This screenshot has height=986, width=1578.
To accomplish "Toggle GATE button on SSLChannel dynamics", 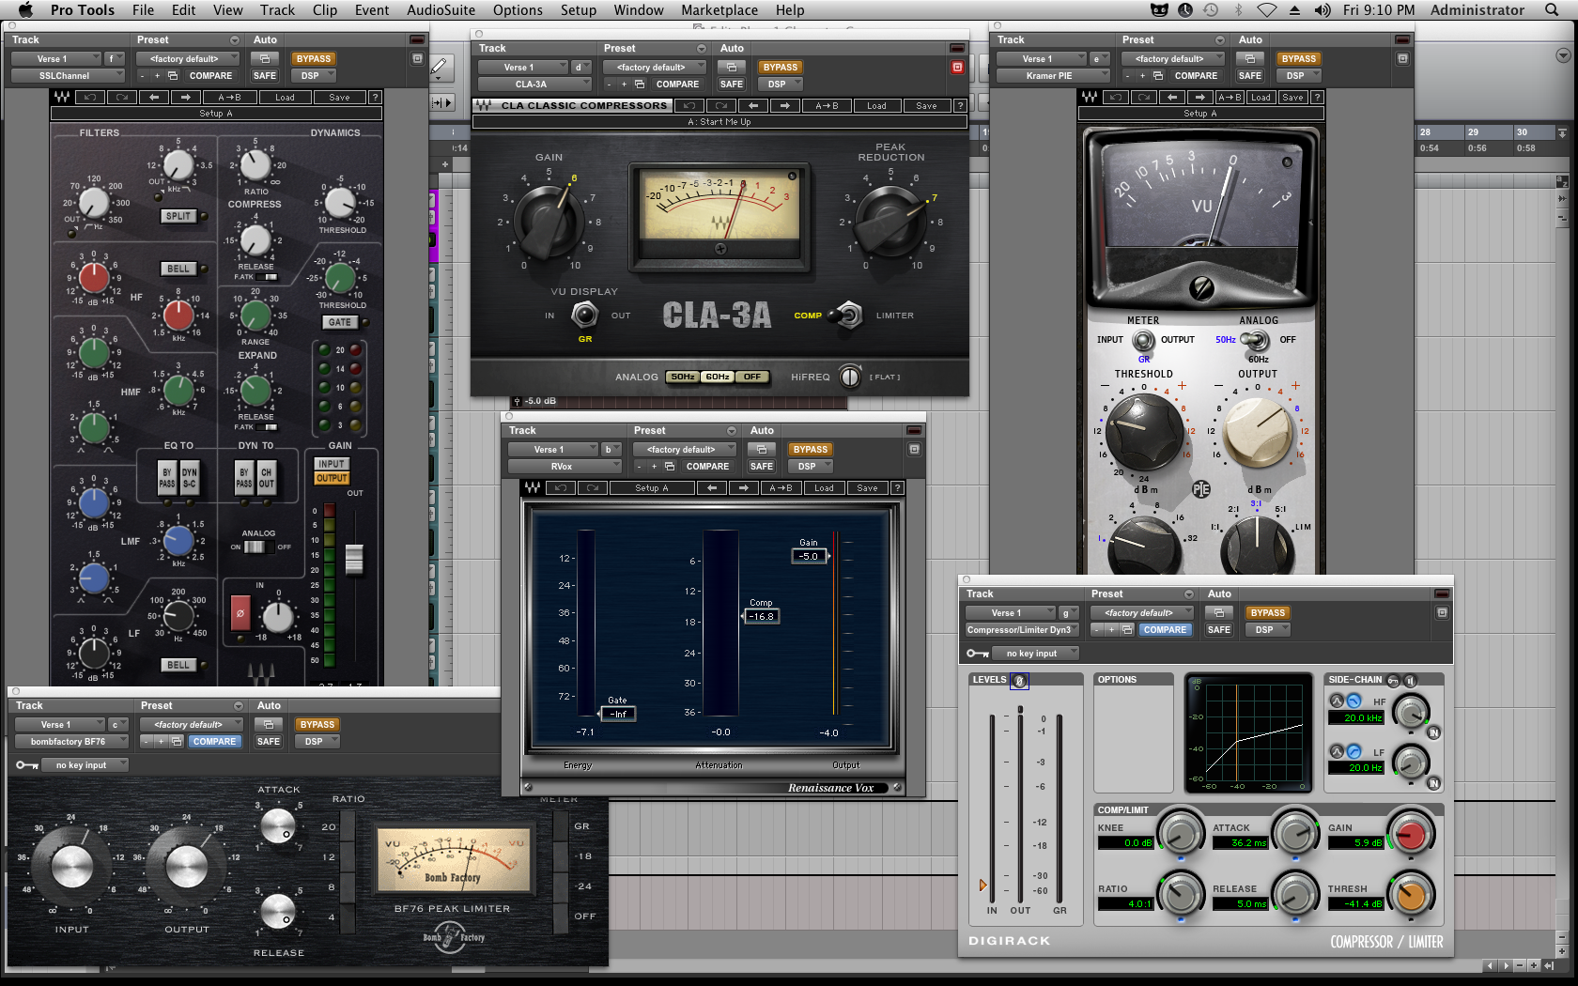I will click(x=340, y=322).
